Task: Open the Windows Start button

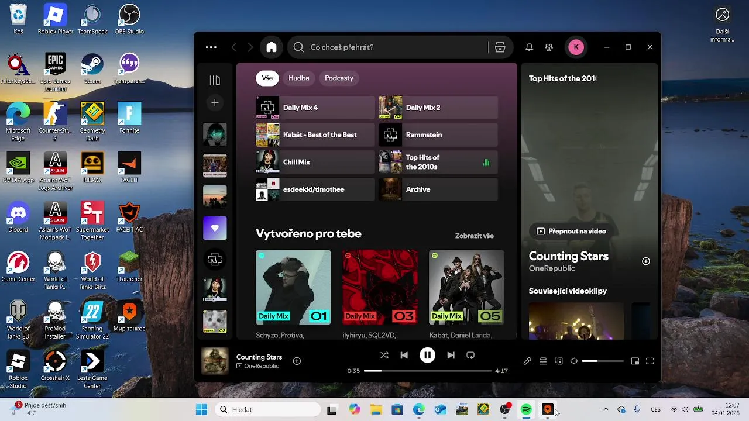Action: (201, 409)
